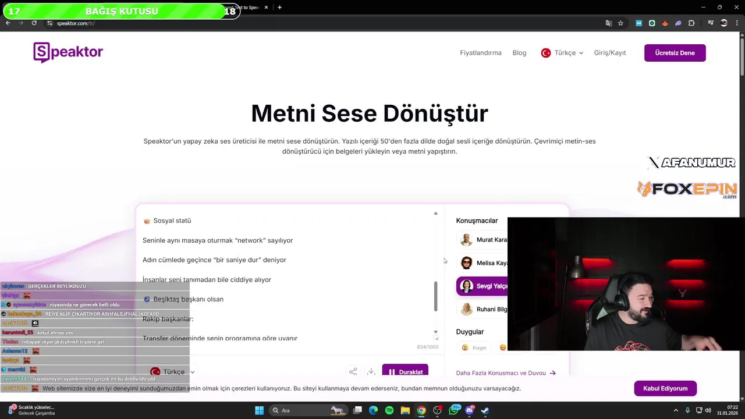The image size is (745, 419).
Task: Close the current Speaktor tab
Action: coord(267,8)
